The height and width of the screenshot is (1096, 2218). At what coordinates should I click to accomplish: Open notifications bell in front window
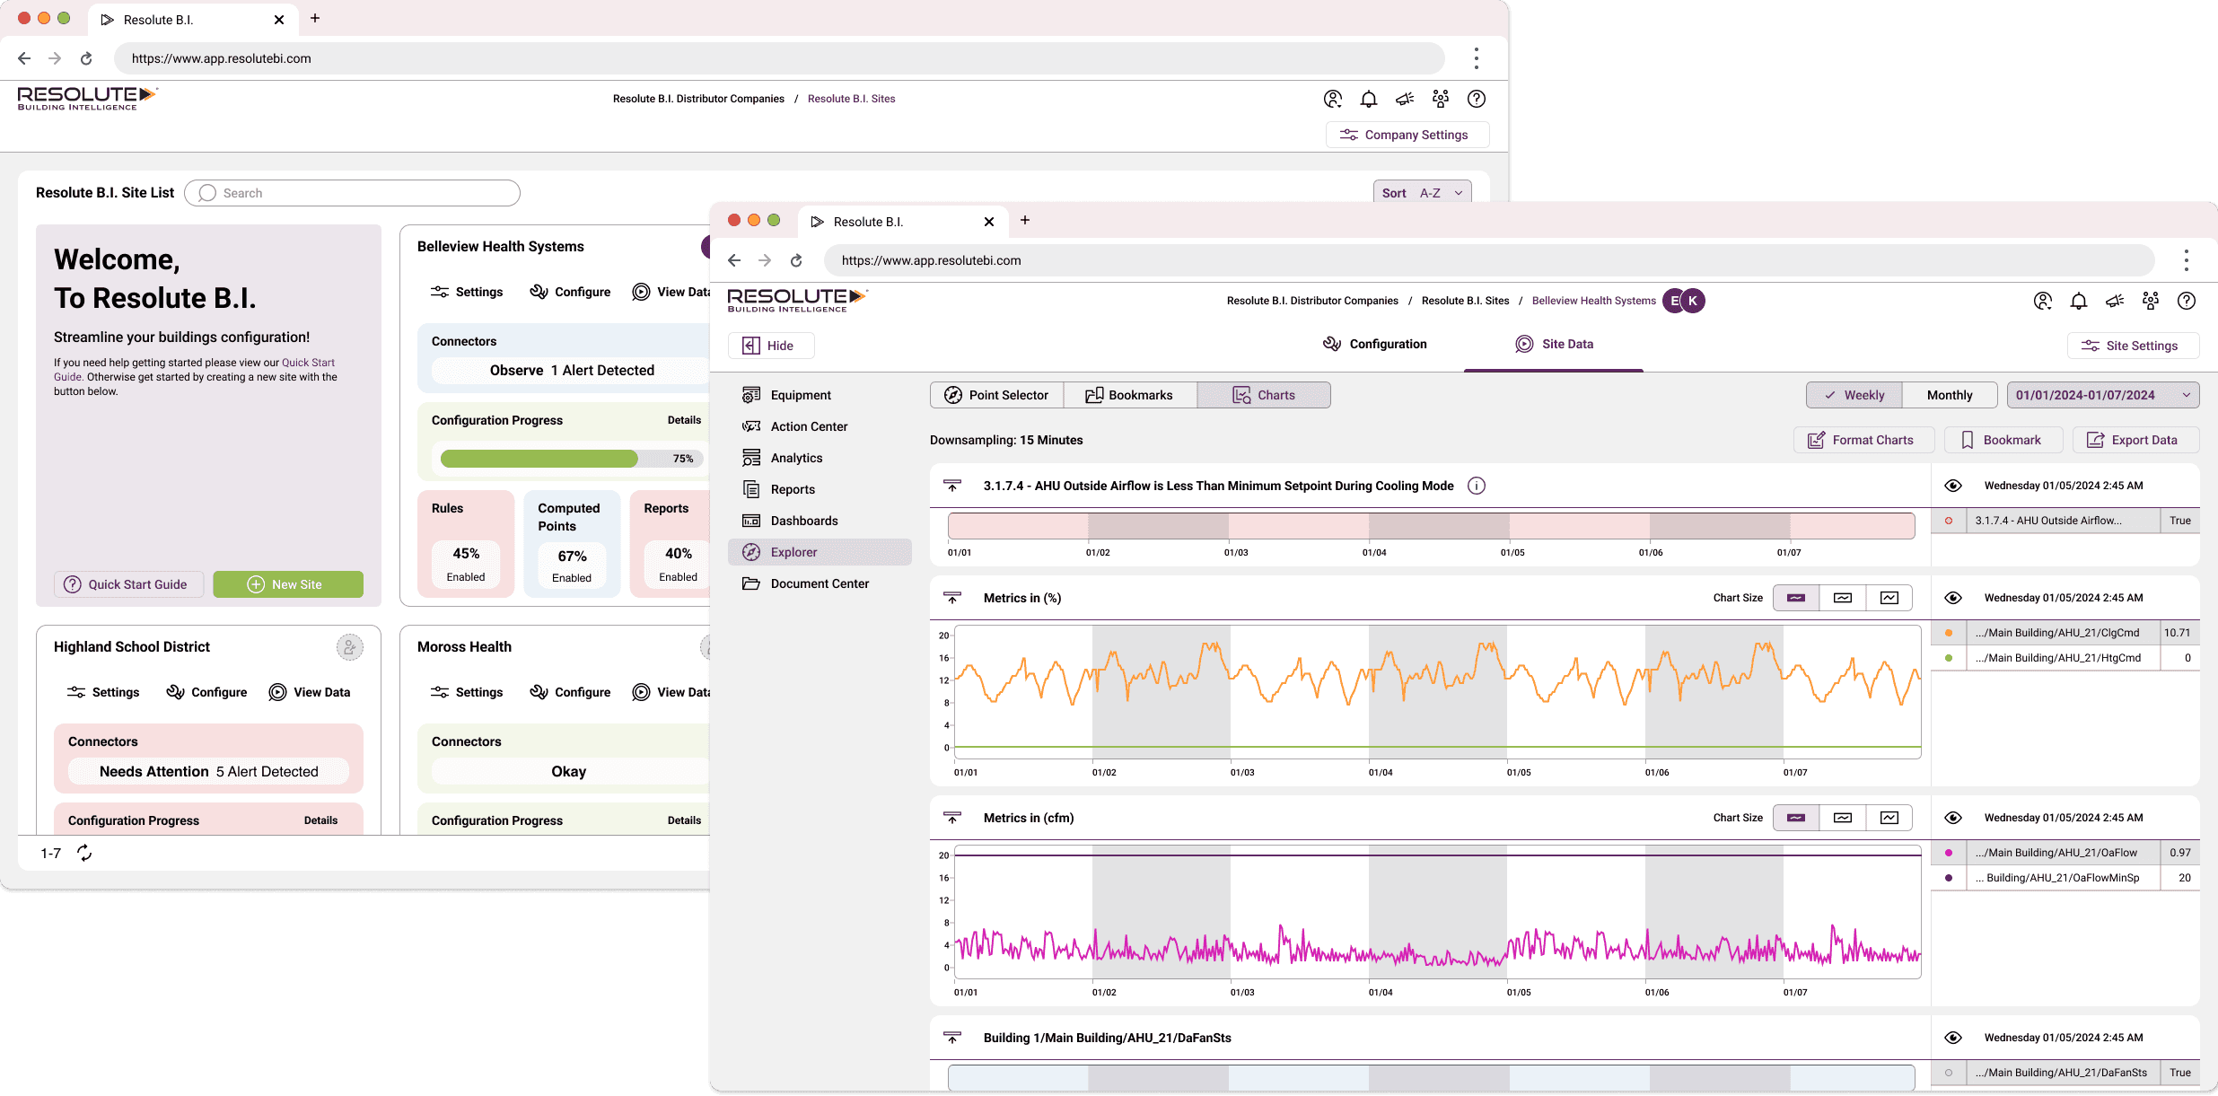pos(2079,302)
